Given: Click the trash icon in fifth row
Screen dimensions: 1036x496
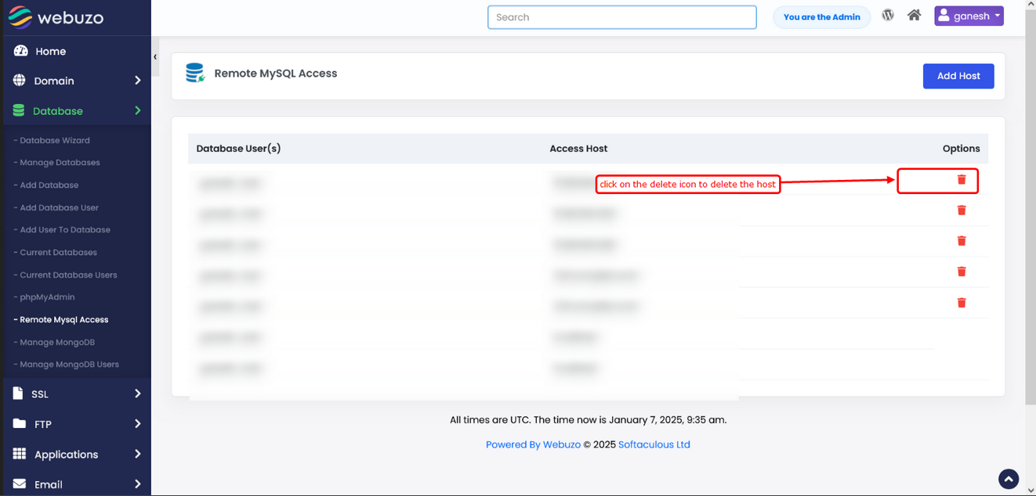Looking at the screenshot, I should click(962, 303).
